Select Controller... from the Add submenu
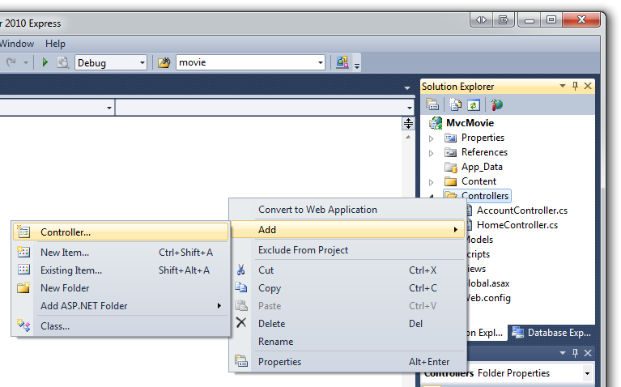Screen dimensions: 621x387 pyautogui.click(x=66, y=232)
